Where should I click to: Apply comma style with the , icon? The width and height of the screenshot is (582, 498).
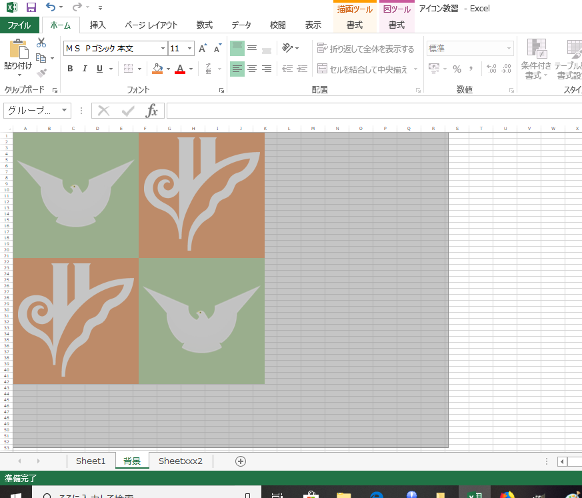pyautogui.click(x=471, y=69)
